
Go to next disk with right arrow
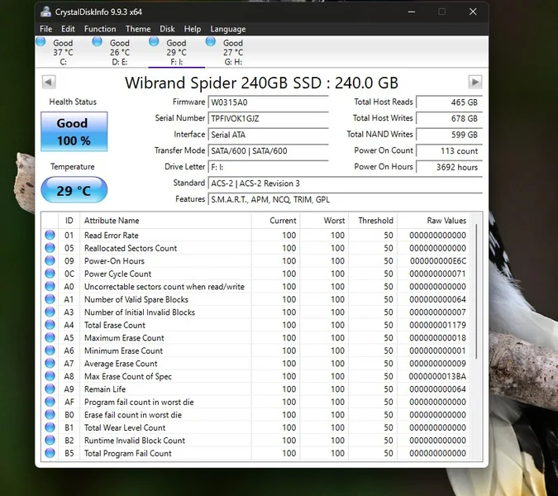(475, 82)
